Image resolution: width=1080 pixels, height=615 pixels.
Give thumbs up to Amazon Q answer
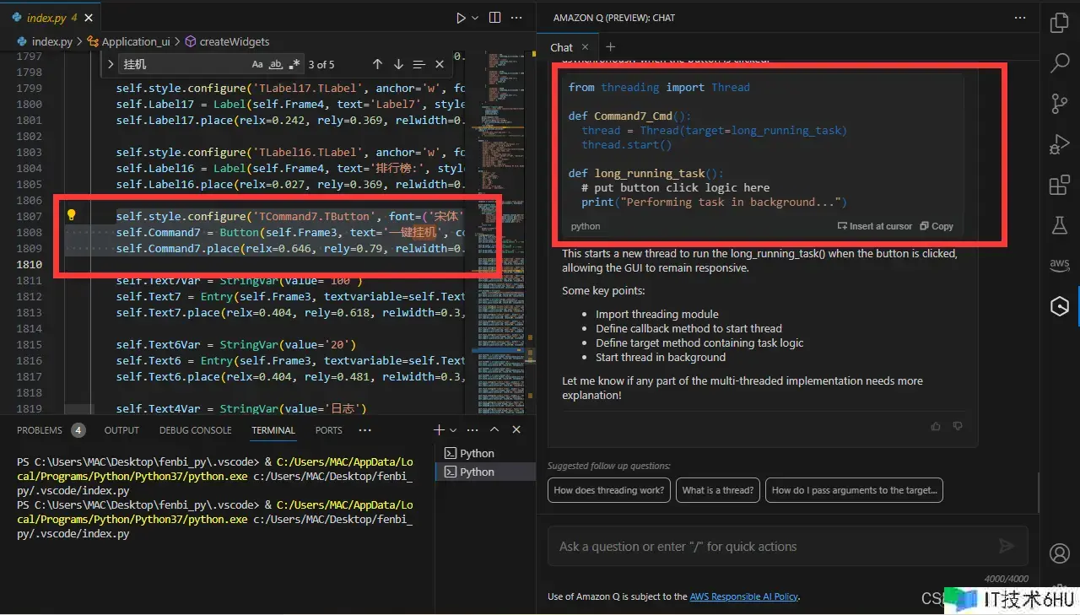936,427
